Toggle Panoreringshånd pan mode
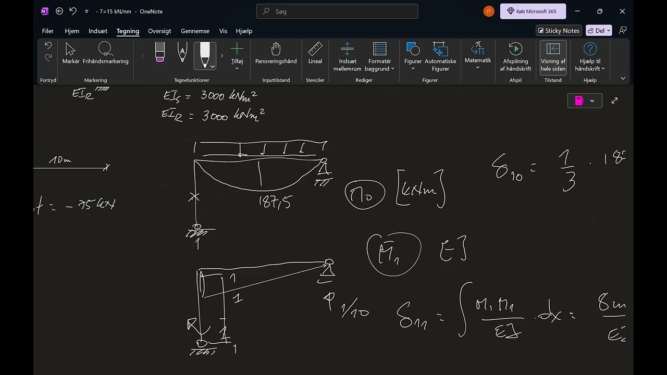Screen dimensions: 667x375 276,54
